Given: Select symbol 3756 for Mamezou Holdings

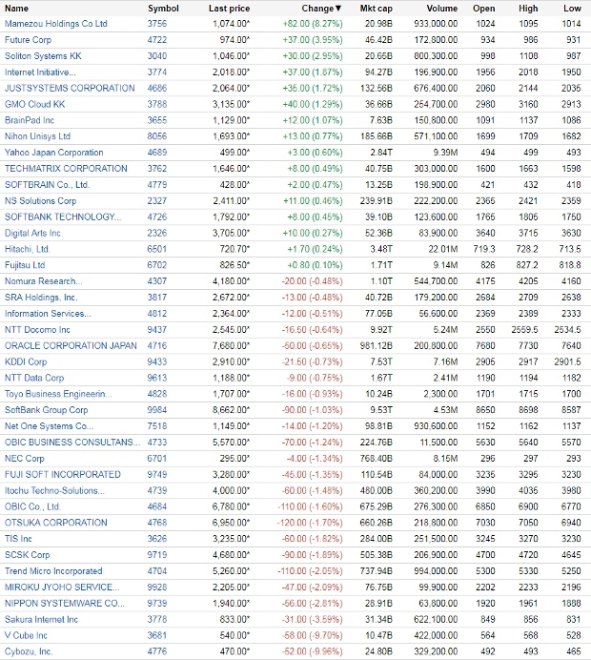Looking at the screenshot, I should point(157,24).
